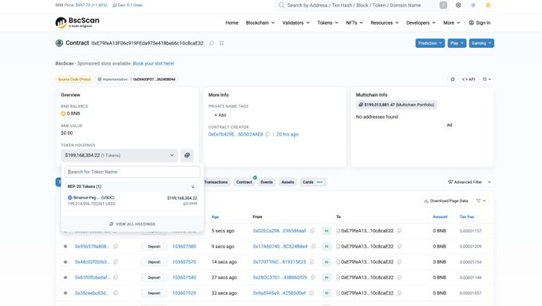Copy from address 0x28CC3701...43B86Df29
Viewport: 542px width, 306px height.
tap(313, 277)
